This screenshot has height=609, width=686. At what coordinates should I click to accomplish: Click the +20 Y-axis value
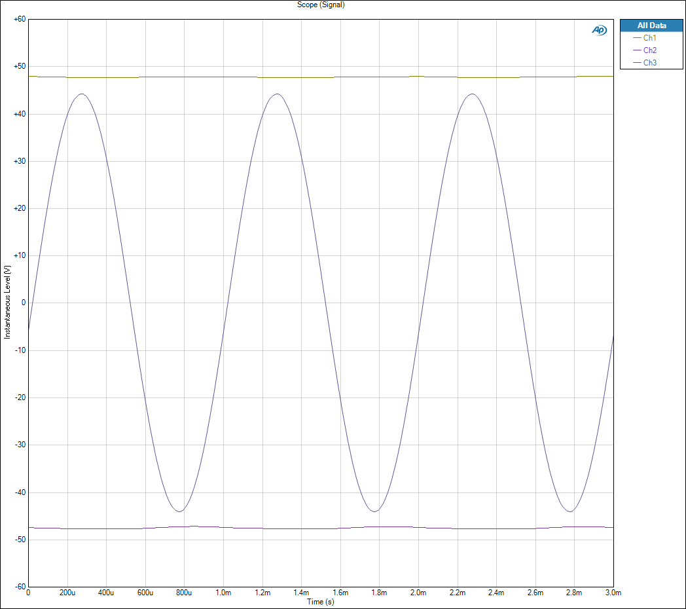pos(20,208)
